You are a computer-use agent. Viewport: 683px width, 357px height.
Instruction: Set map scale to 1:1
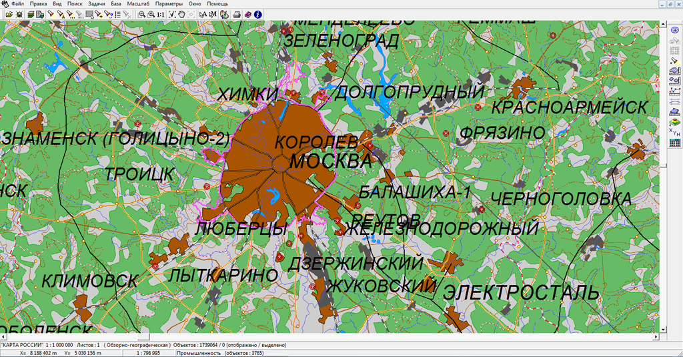(161, 15)
